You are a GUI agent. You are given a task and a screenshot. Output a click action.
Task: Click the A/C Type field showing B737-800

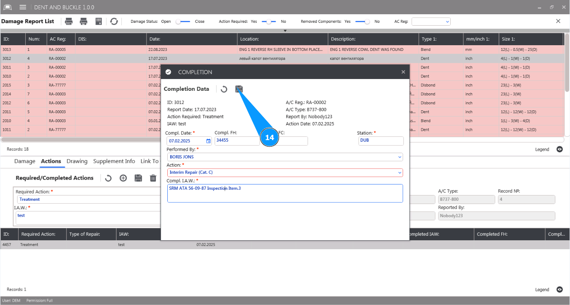(x=466, y=199)
